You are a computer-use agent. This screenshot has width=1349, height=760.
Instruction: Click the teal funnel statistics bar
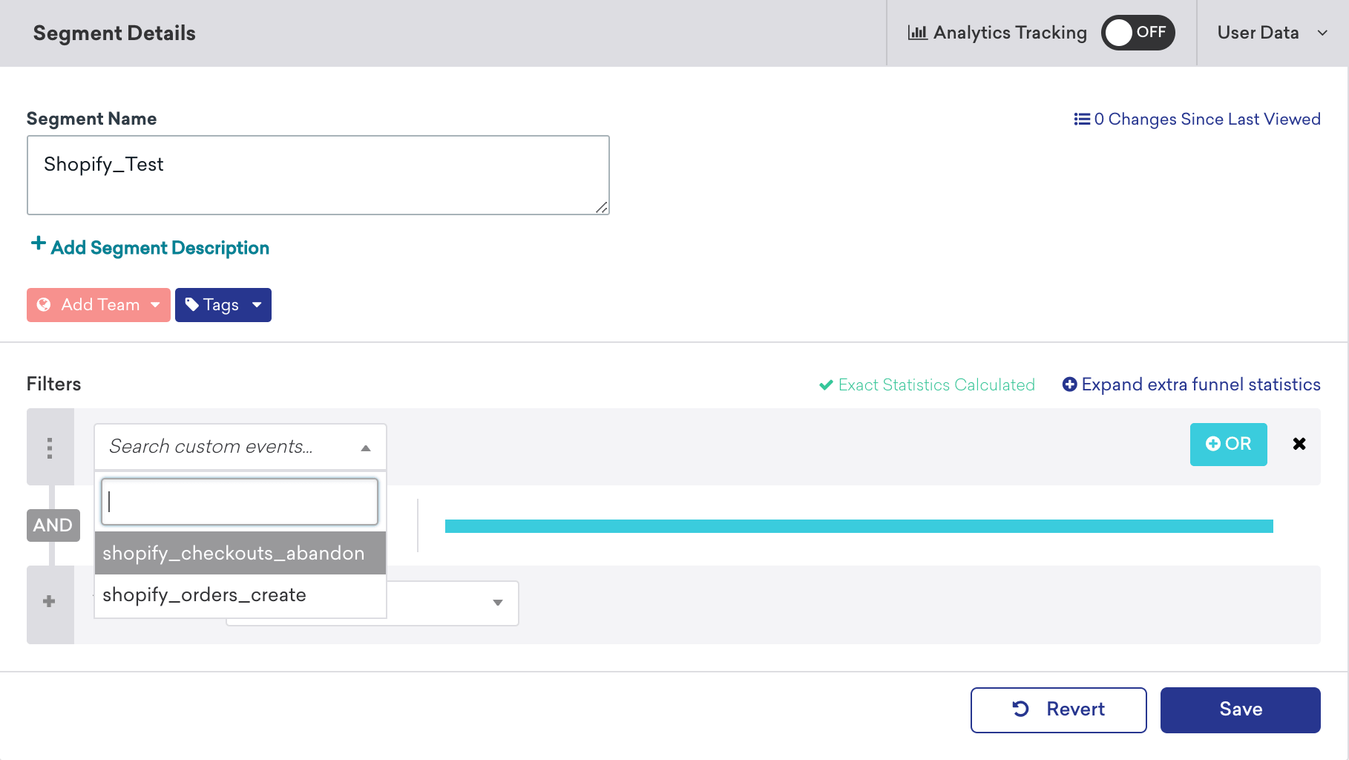(x=859, y=526)
